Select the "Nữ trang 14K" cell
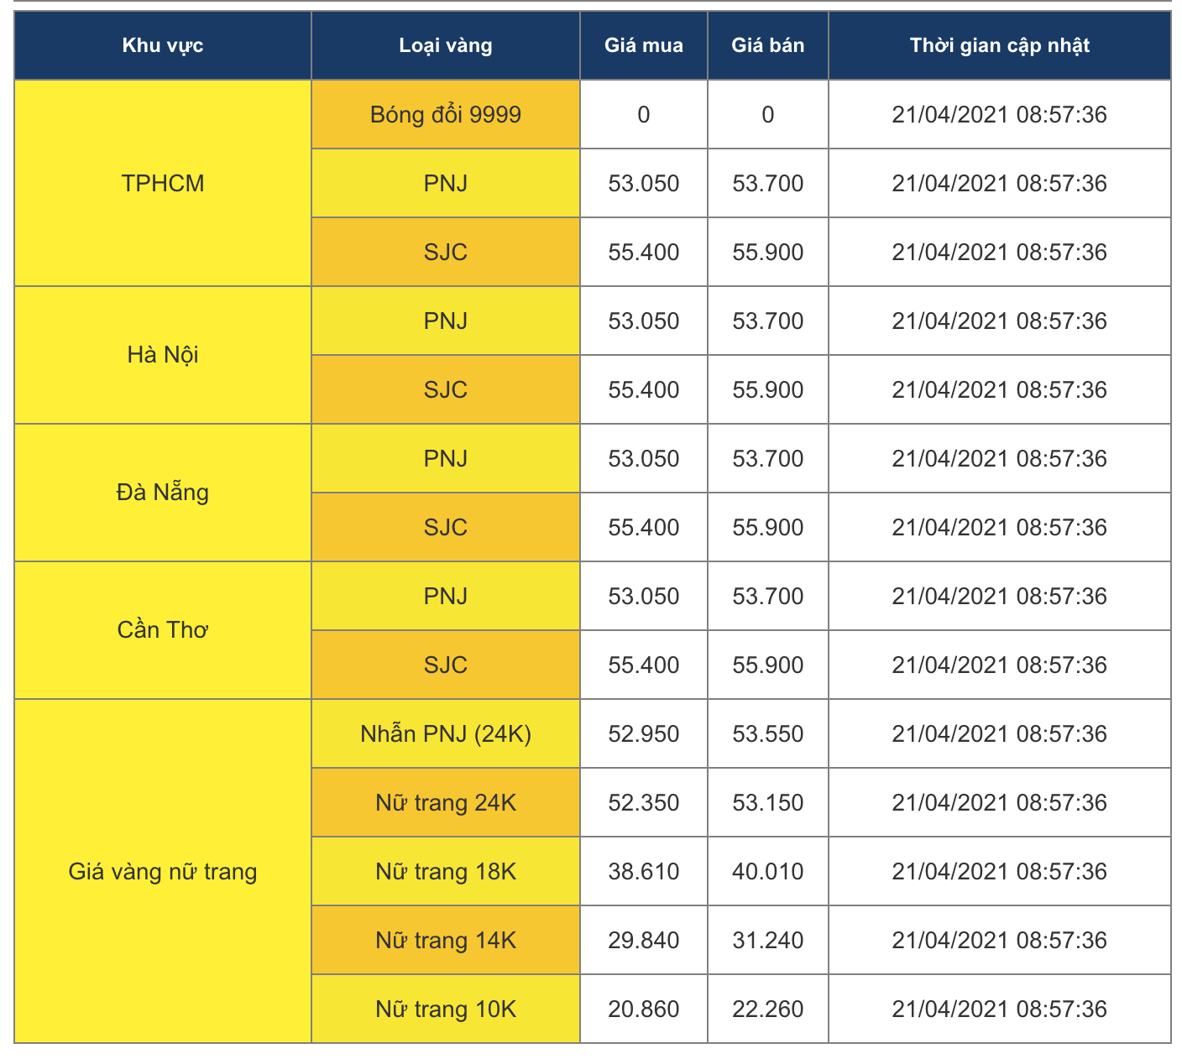The height and width of the screenshot is (1059, 1182). click(x=446, y=940)
